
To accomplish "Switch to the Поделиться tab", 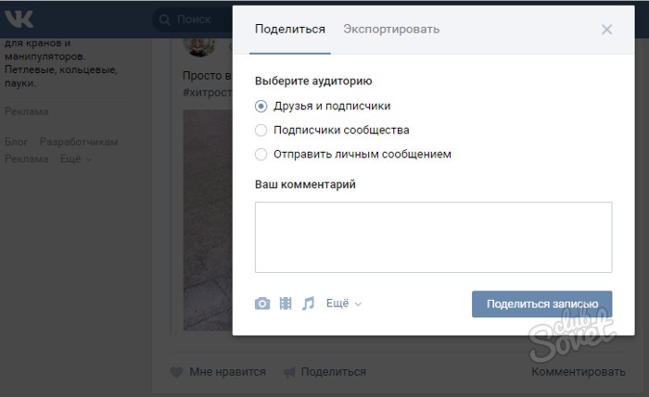I will [289, 30].
